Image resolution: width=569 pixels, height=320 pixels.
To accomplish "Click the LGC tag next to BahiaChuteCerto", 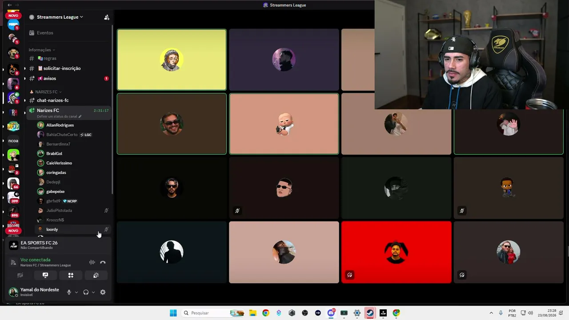I will tap(85, 135).
